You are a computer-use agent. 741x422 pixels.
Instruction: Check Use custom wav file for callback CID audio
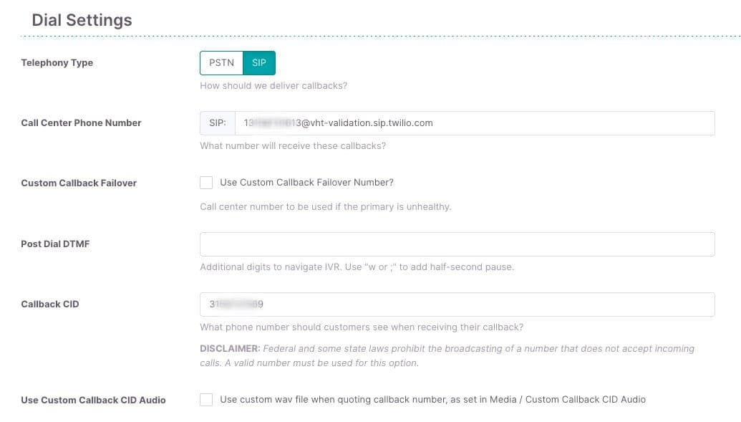pyautogui.click(x=206, y=400)
